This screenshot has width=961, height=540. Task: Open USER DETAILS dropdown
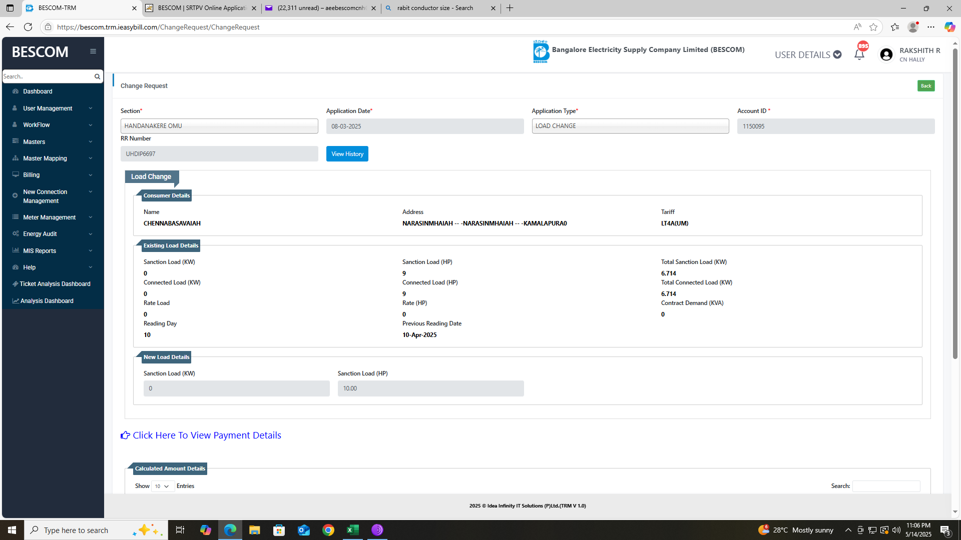808,55
